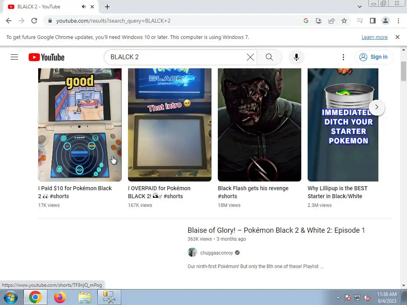Expand the tab search dropdown arrow

point(359,7)
